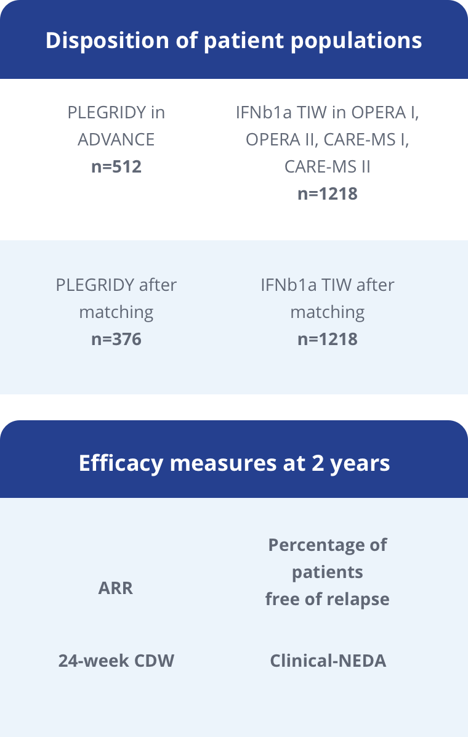Select the 'PLEGRIDY after' text line
This screenshot has height=737, width=468.
point(116,285)
